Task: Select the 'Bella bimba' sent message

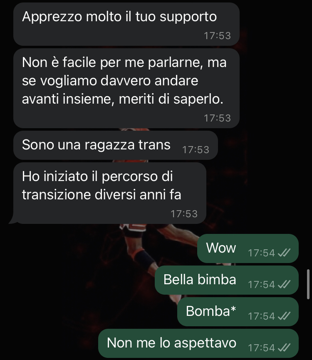Action: tap(227, 280)
